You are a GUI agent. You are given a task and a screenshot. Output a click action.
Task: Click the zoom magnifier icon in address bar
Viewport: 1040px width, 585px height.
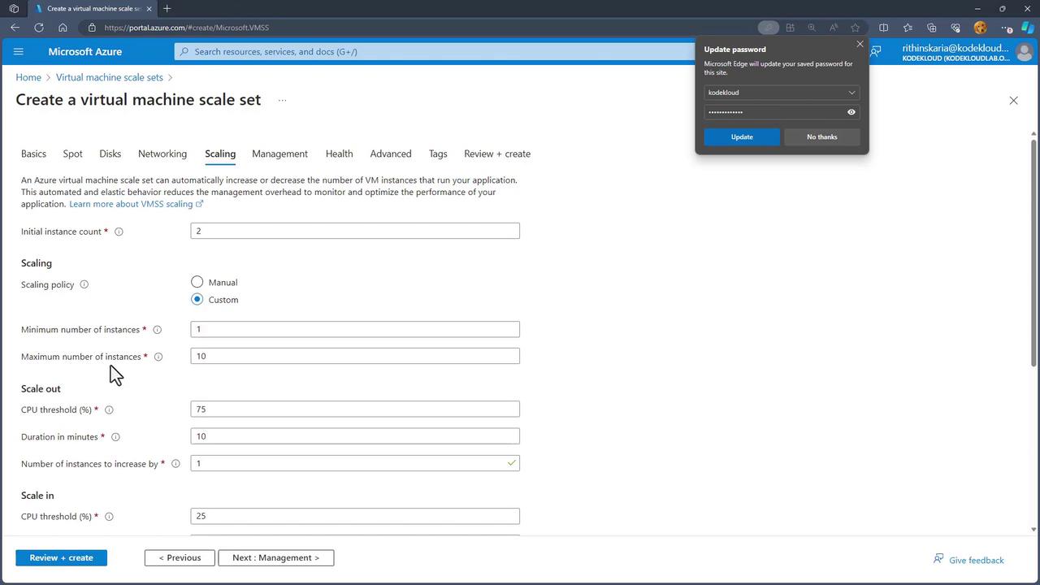(812, 28)
